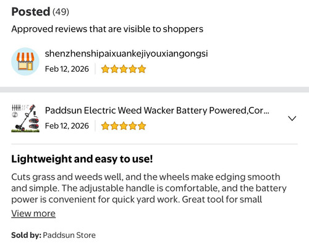Image resolution: width=309 pixels, height=246 pixels.
Task: Click the product's Feb 12, 2026 date
Action: [67, 126]
